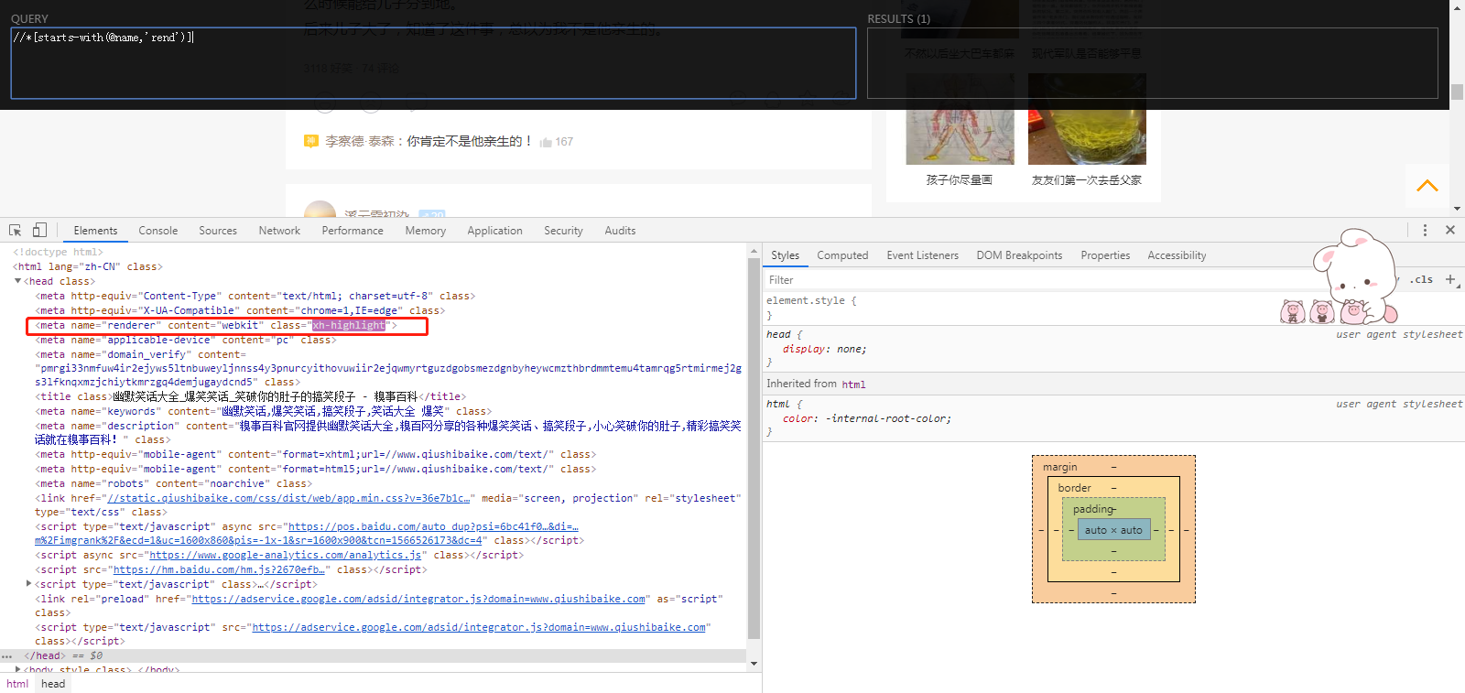Click the XPath QUERY input box
The height and width of the screenshot is (693, 1465).
pyautogui.click(x=433, y=63)
